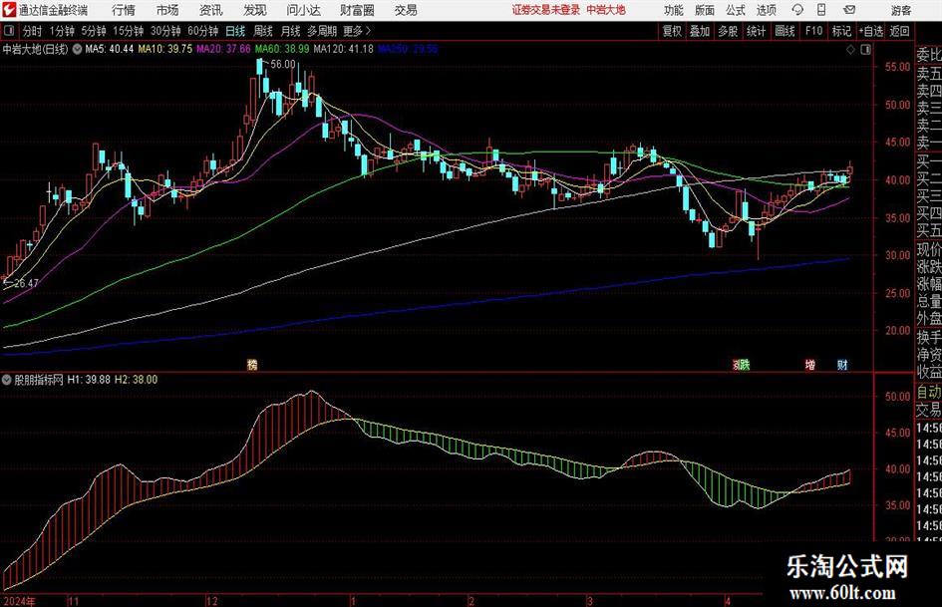Open the headset customer service icon

797,10
